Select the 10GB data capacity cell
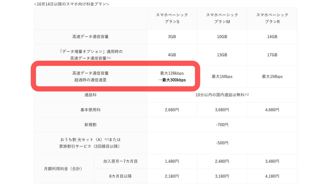The image size is (331, 186). click(222, 37)
